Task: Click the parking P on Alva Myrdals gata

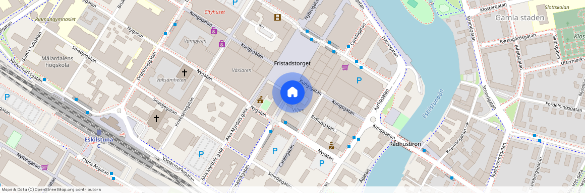Action: click(x=201, y=154)
